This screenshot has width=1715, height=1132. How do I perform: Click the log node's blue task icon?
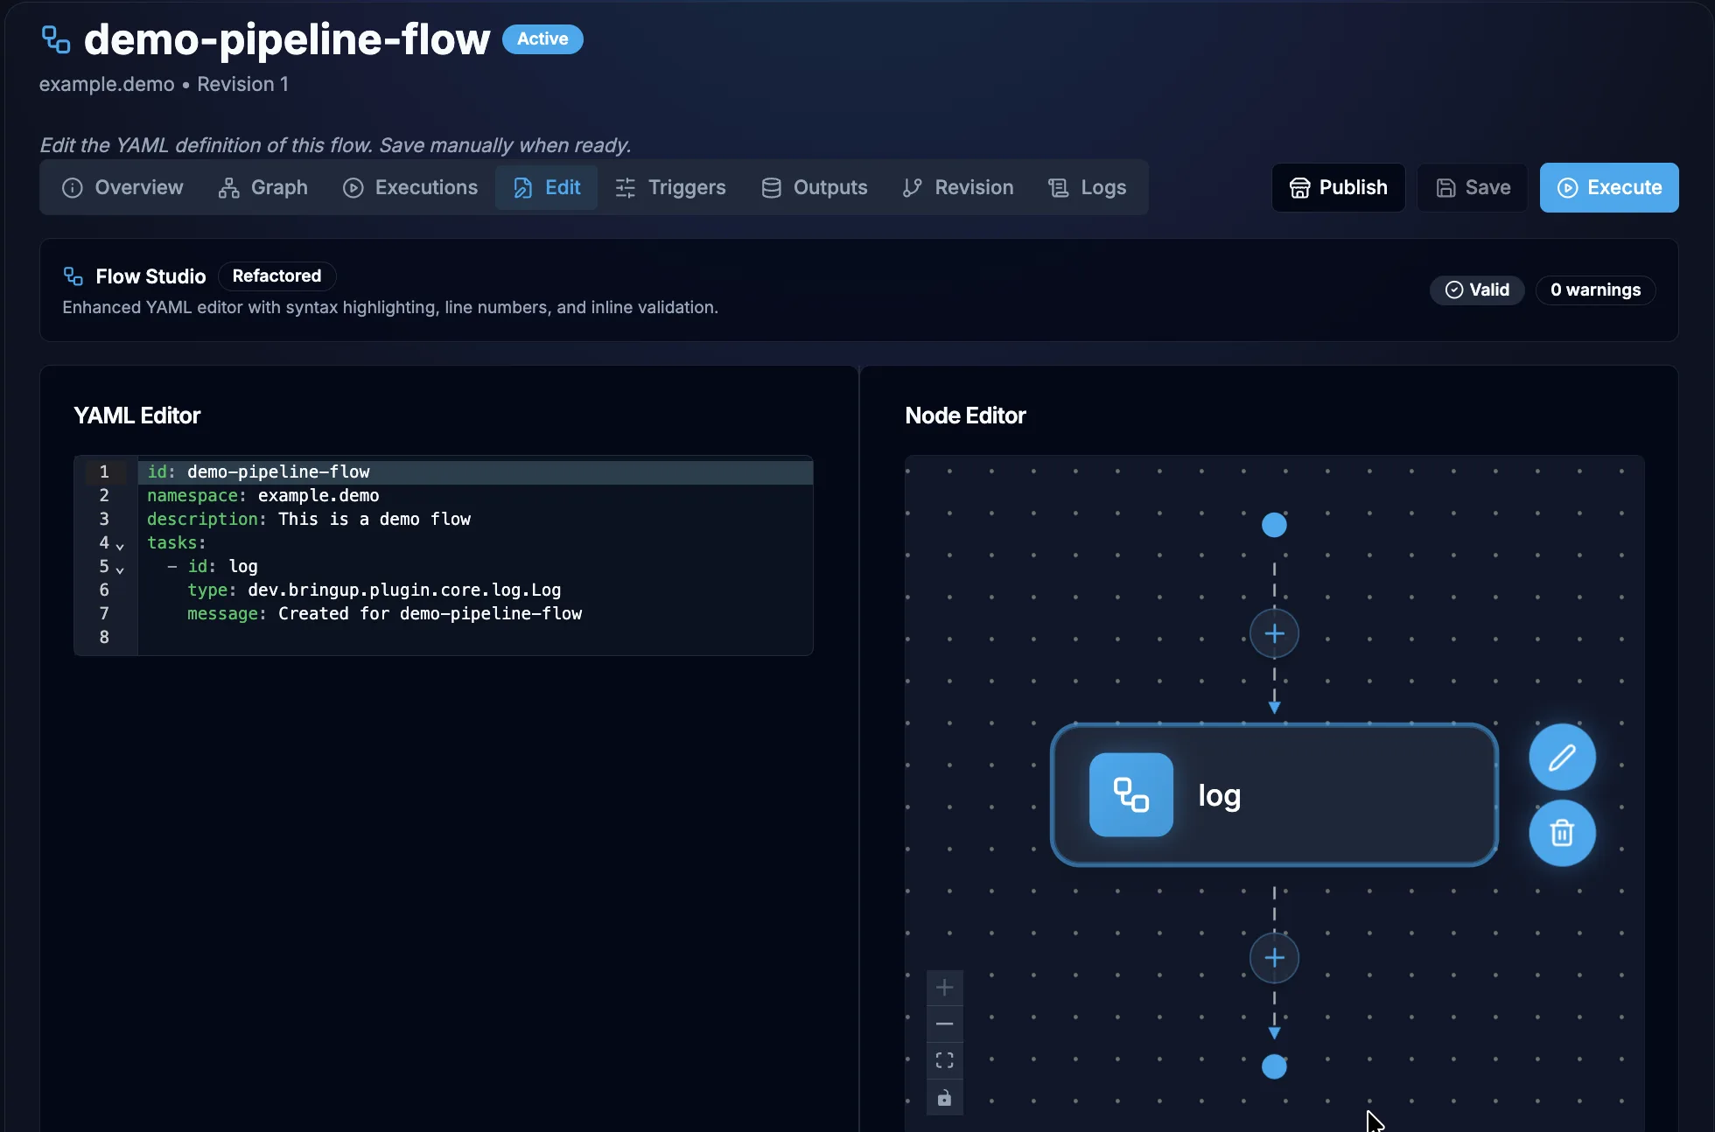1130,794
